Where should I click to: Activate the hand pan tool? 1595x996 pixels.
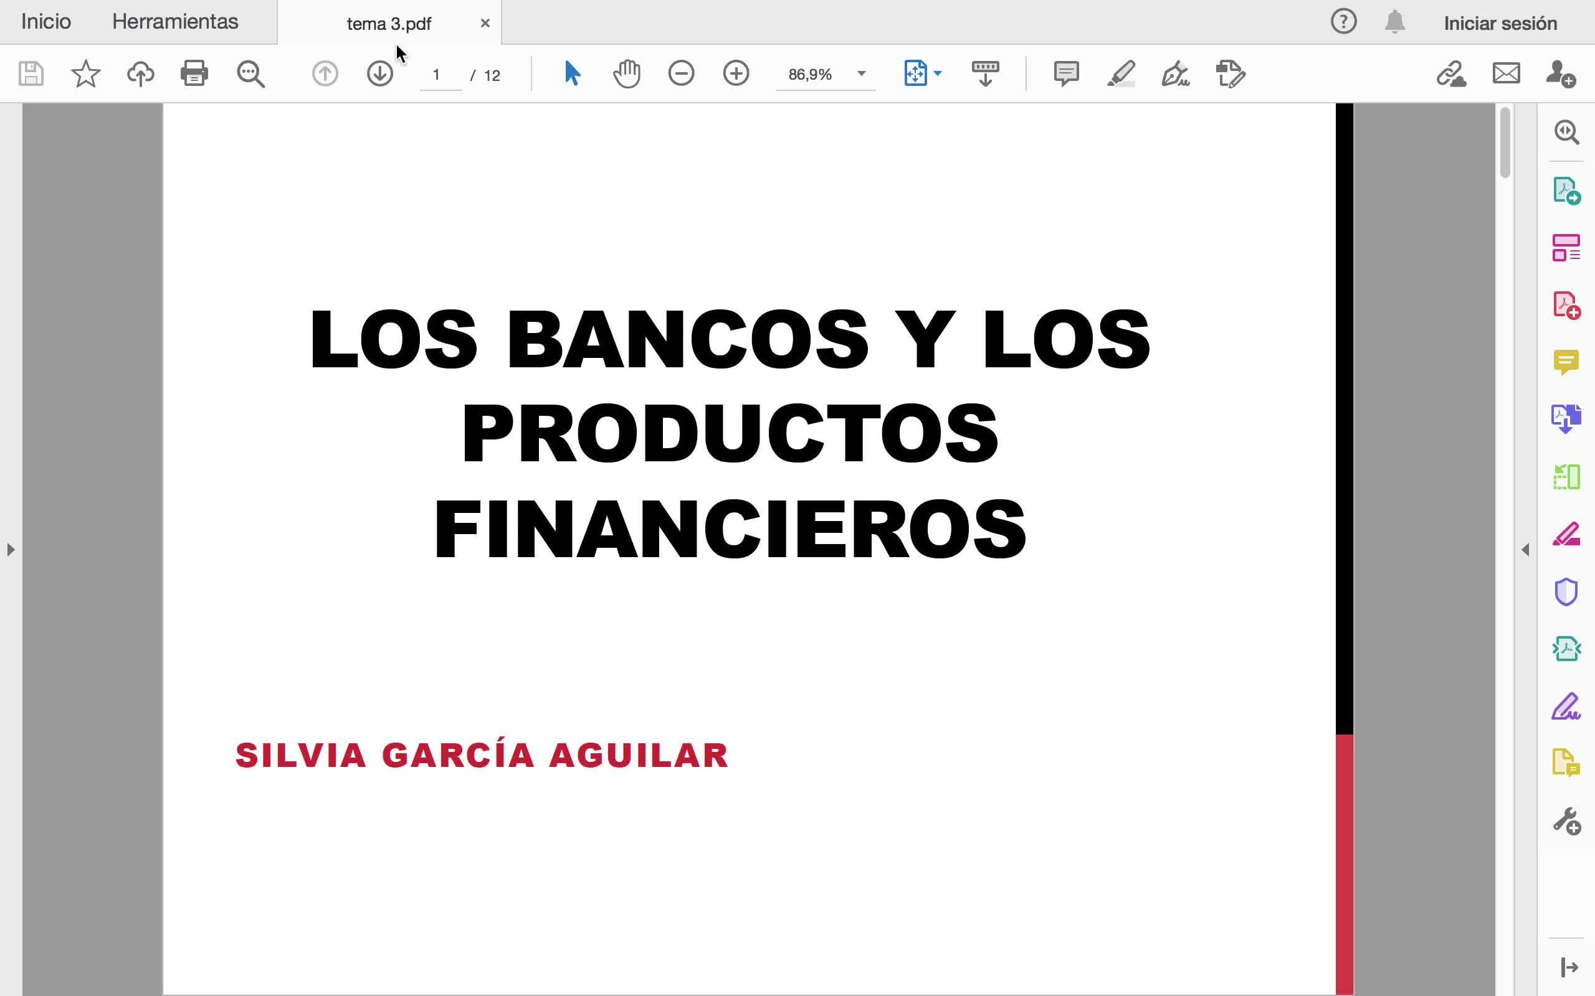pyautogui.click(x=626, y=74)
